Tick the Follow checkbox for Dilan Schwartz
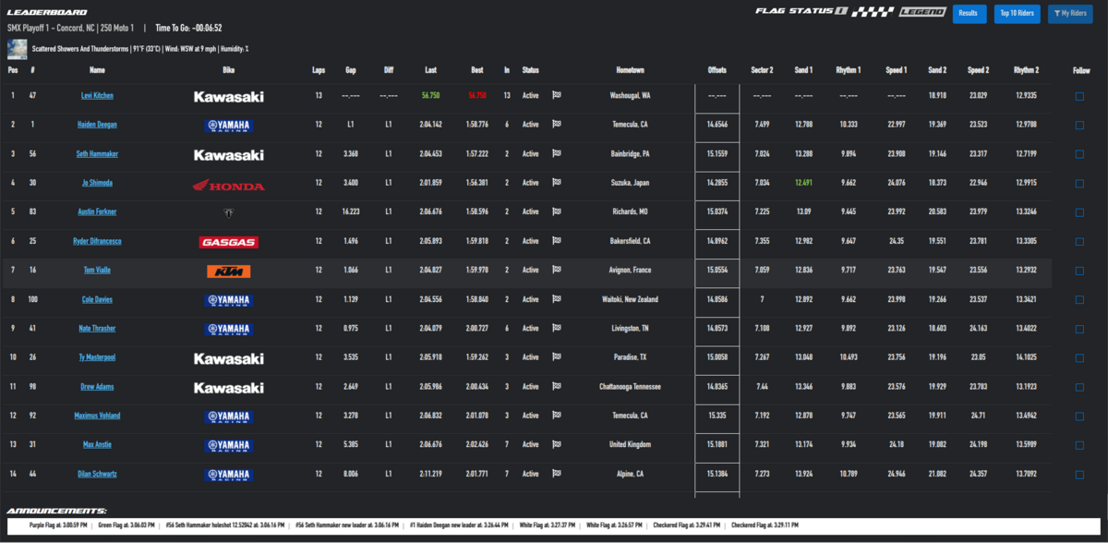1108x543 pixels. coord(1080,475)
